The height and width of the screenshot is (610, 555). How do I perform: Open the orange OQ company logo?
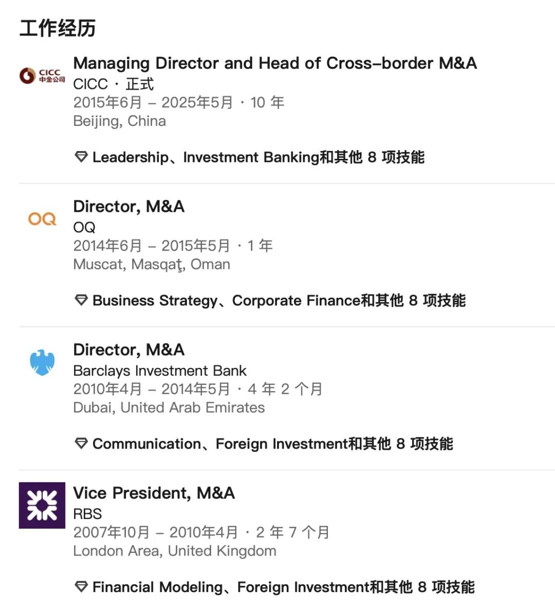pos(42,219)
